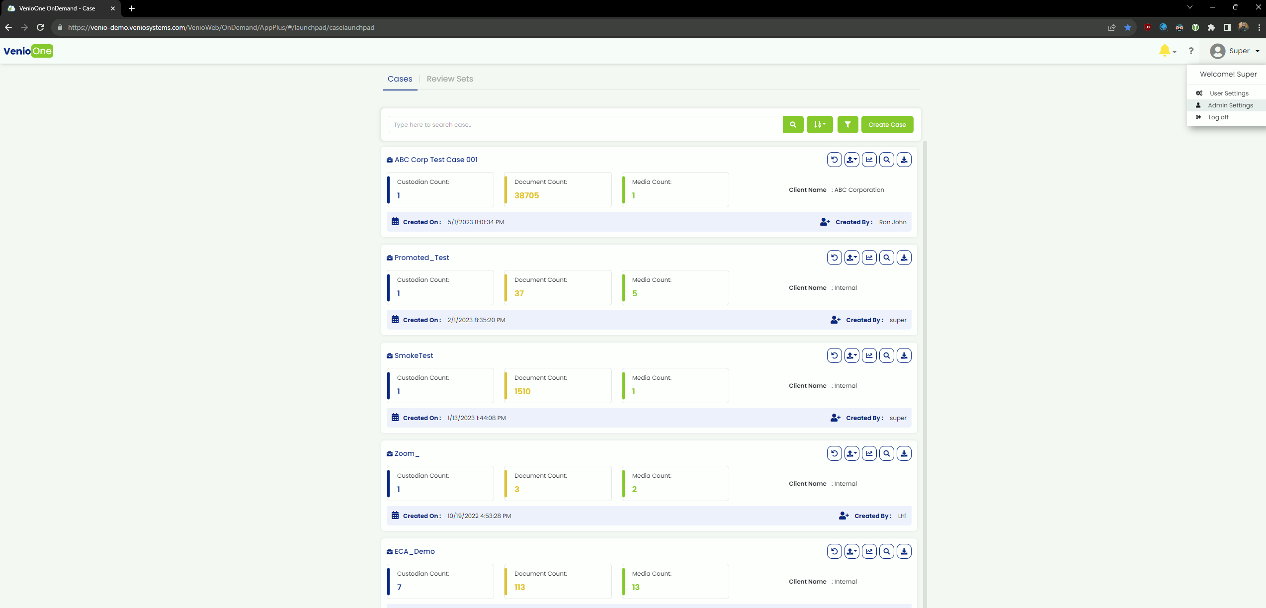Click the help question mark icon
This screenshot has width=1266, height=608.
pos(1191,51)
